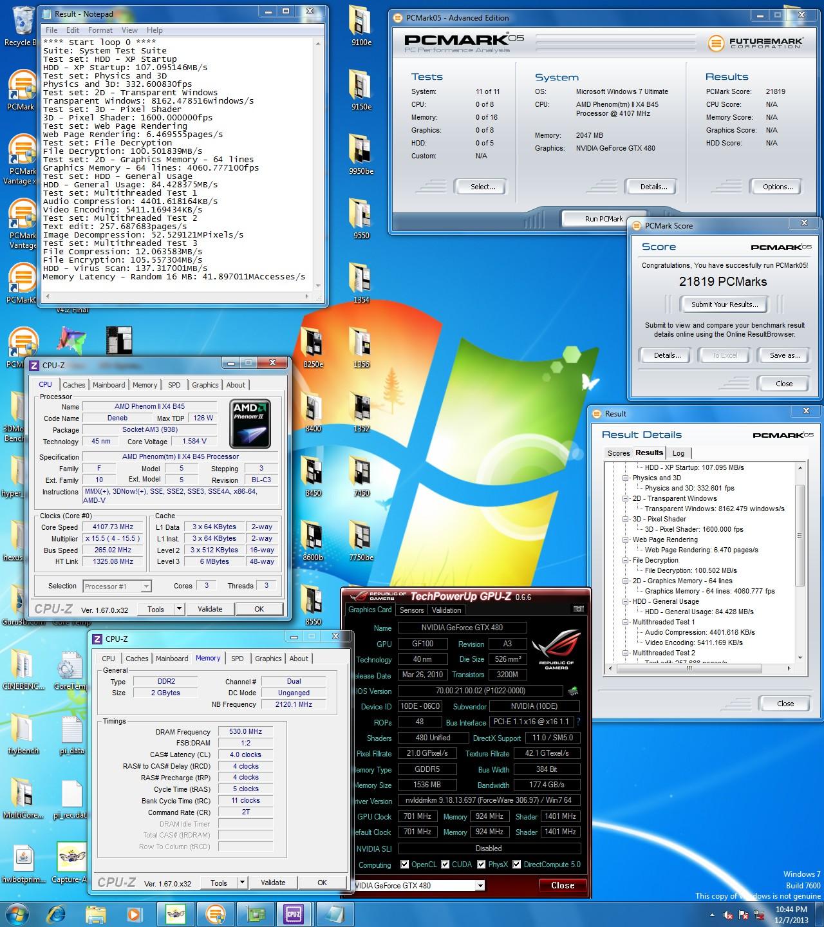Viewport: 824px width, 927px height.
Task: Click the GPU-Z screenshot camera icon
Action: (579, 609)
